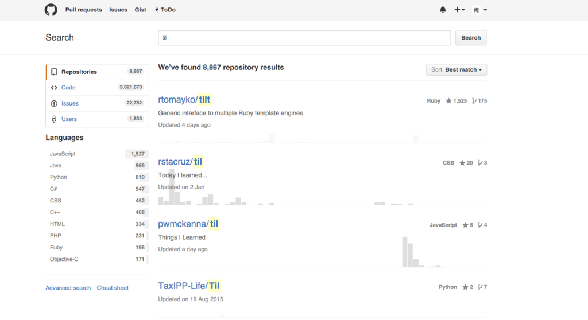Select Repositories results tab

pos(98,72)
